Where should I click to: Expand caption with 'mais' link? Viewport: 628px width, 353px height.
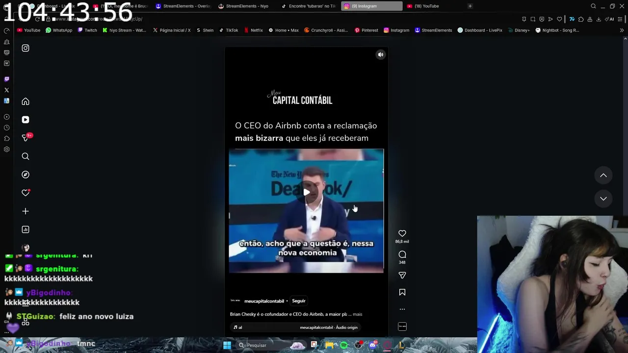tap(357, 314)
